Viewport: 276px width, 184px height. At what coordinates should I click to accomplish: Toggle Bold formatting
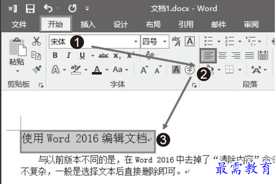[55, 56]
